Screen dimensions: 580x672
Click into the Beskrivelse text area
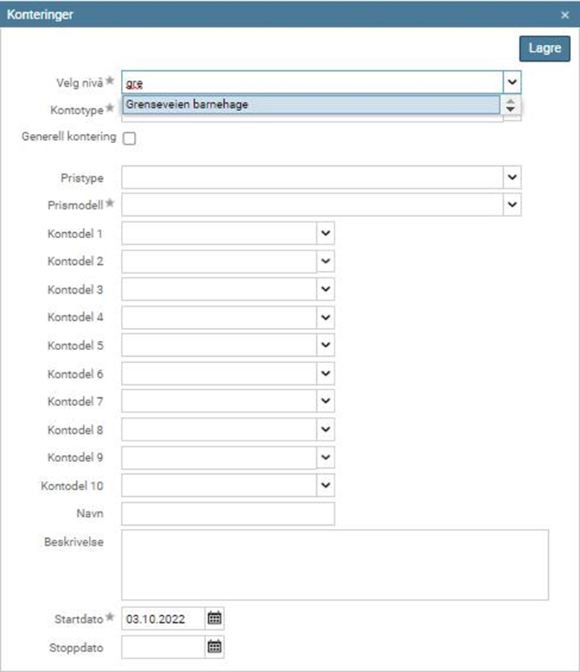(334, 565)
